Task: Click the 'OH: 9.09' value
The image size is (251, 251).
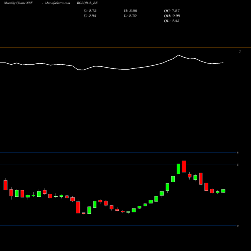Action: (172, 16)
